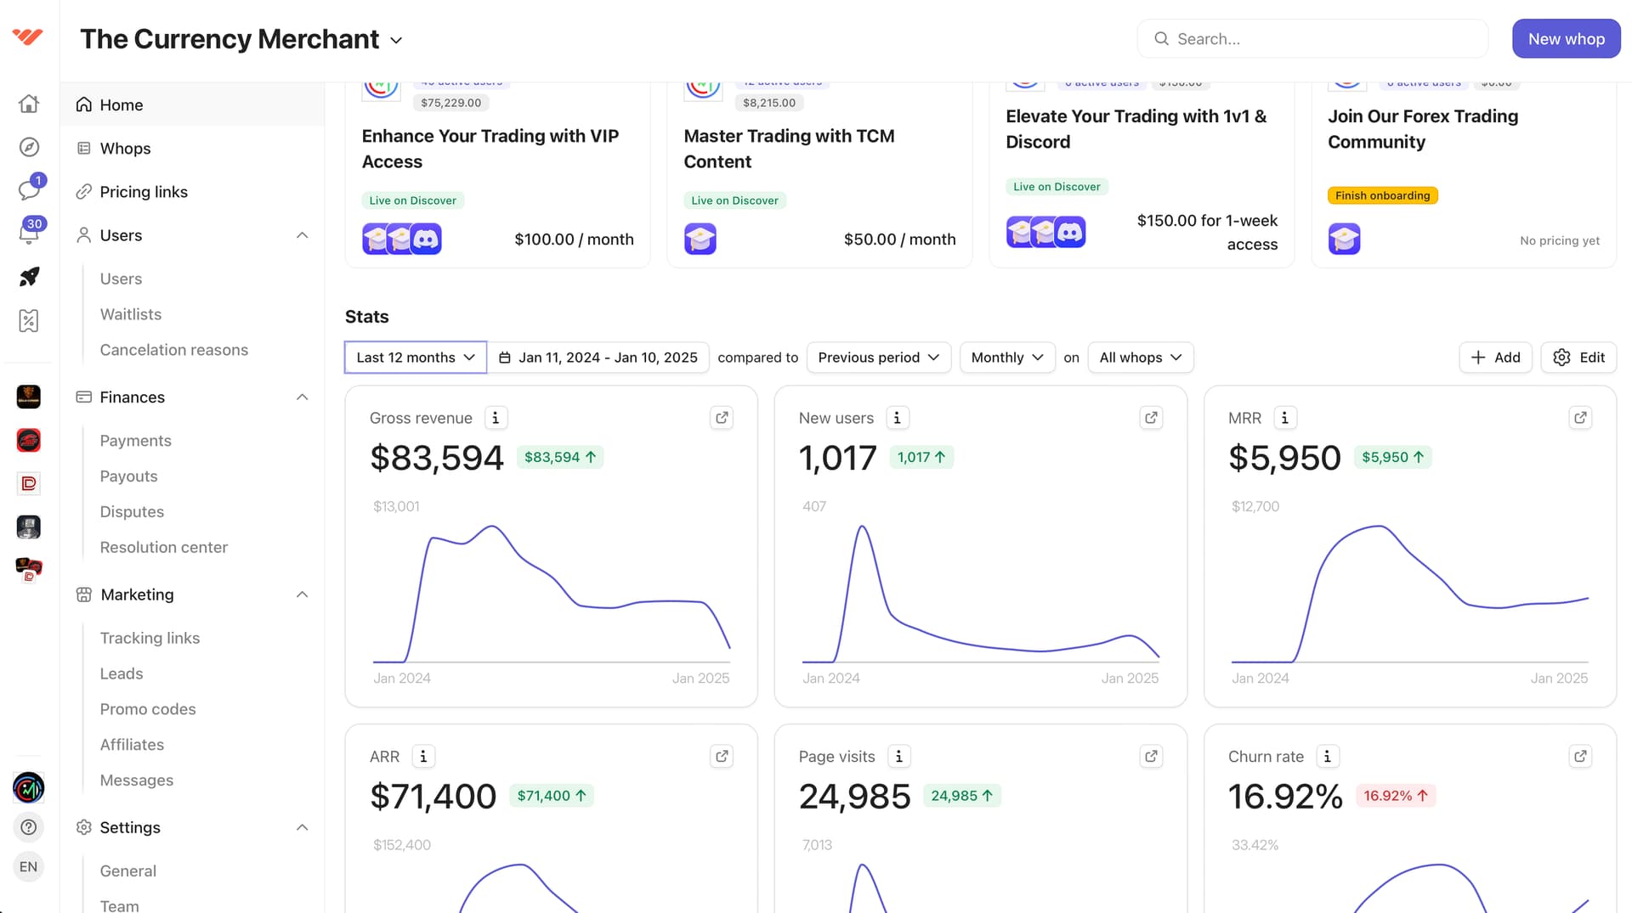Click the Gross revenue $83,594 change badge
The image size is (1632, 913).
coord(559,457)
